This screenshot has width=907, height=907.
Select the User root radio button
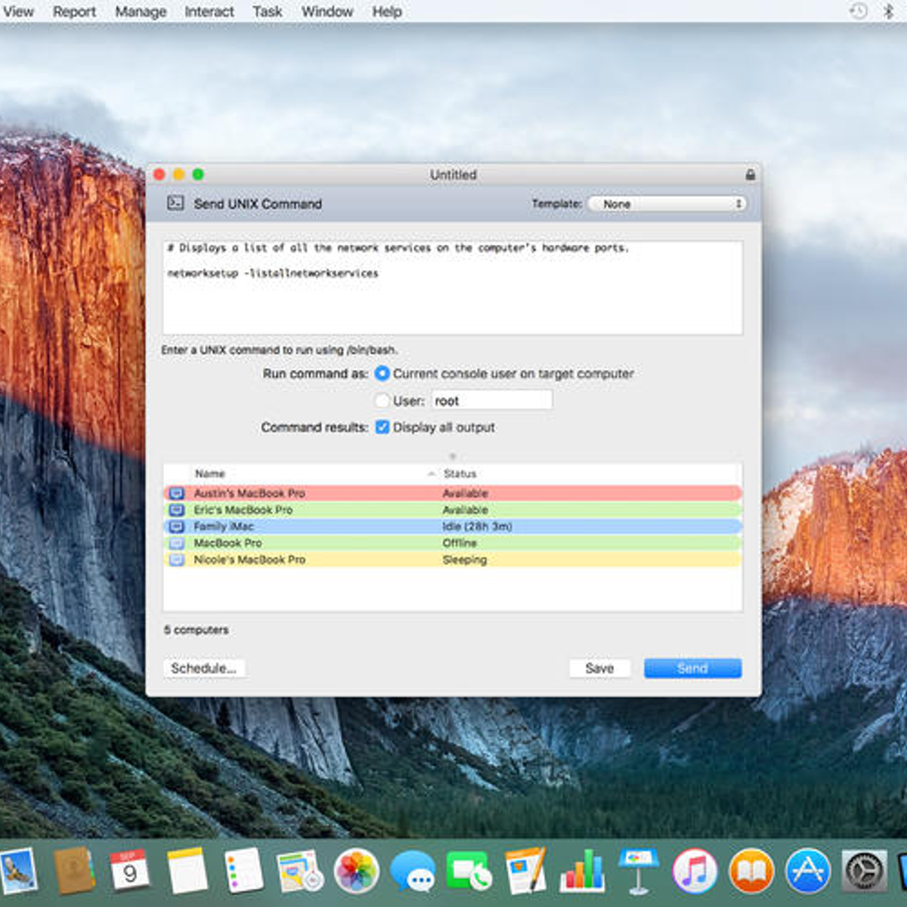tap(382, 401)
